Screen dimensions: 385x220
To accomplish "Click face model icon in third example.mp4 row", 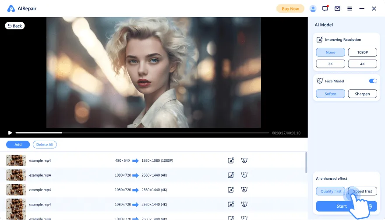I will point(244,189).
